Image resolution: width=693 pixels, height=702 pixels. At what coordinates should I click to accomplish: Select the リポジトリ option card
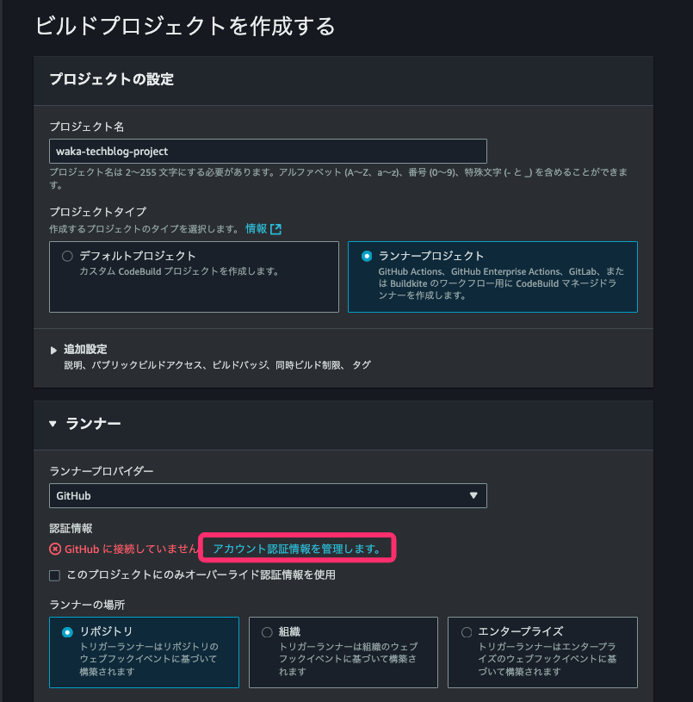144,652
